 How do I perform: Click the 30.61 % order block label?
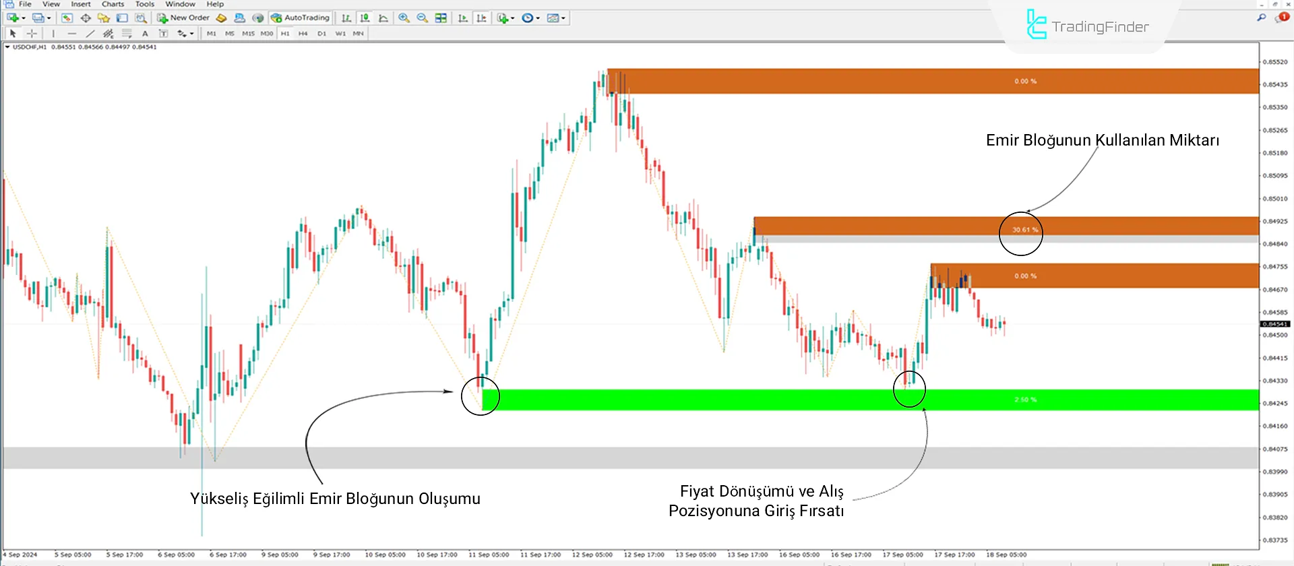[x=1025, y=230]
